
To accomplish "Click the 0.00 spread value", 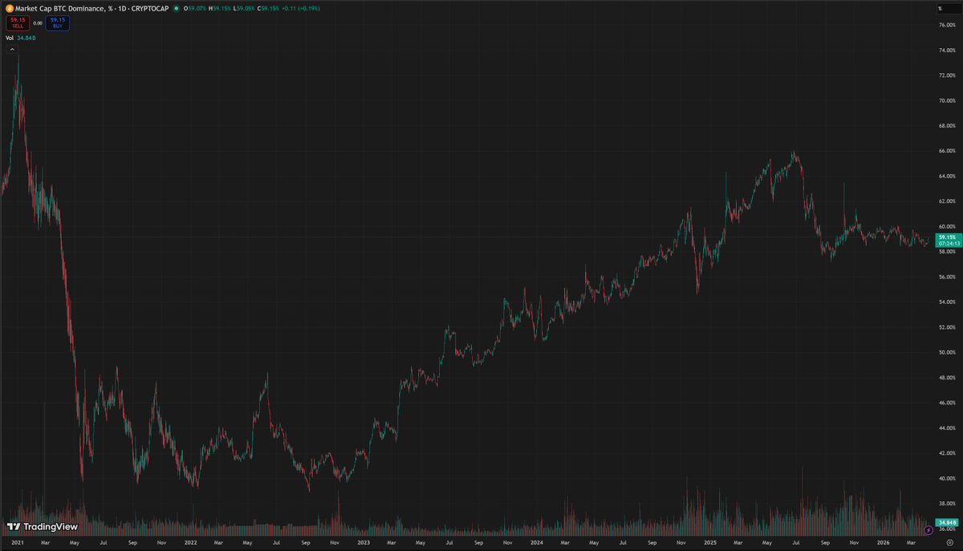I will (x=38, y=23).
